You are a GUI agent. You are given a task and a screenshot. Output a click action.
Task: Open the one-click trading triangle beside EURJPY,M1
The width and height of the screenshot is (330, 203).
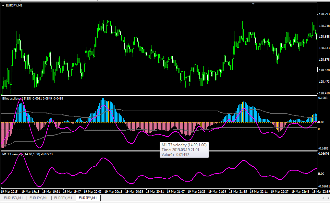point(3,6)
